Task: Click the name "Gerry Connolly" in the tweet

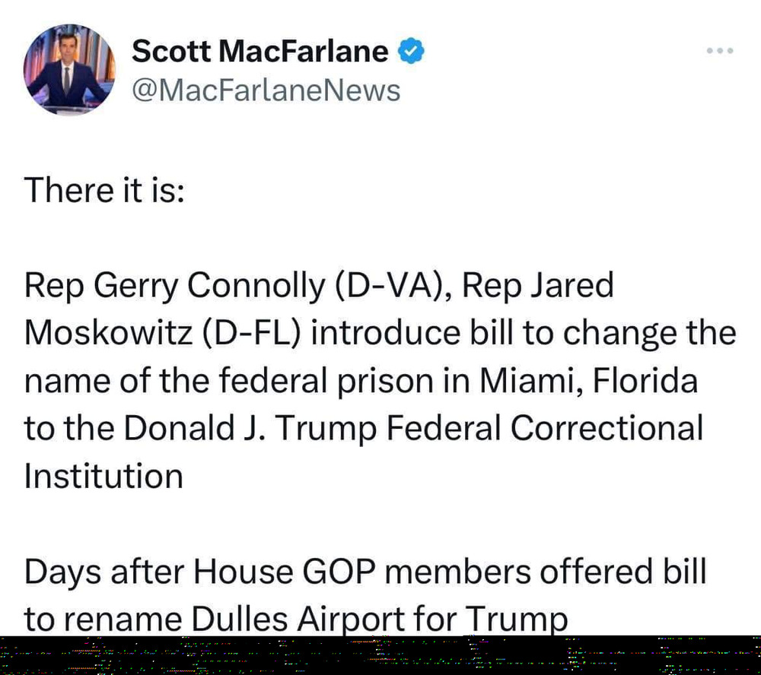Action: 209,286
